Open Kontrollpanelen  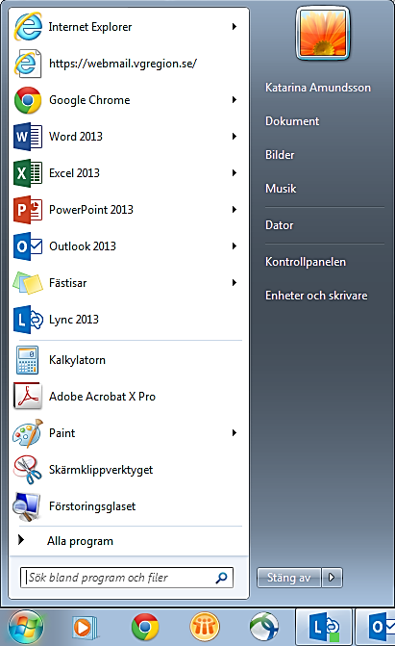(306, 262)
